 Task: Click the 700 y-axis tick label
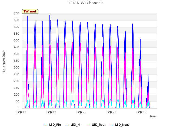pos(16,13)
